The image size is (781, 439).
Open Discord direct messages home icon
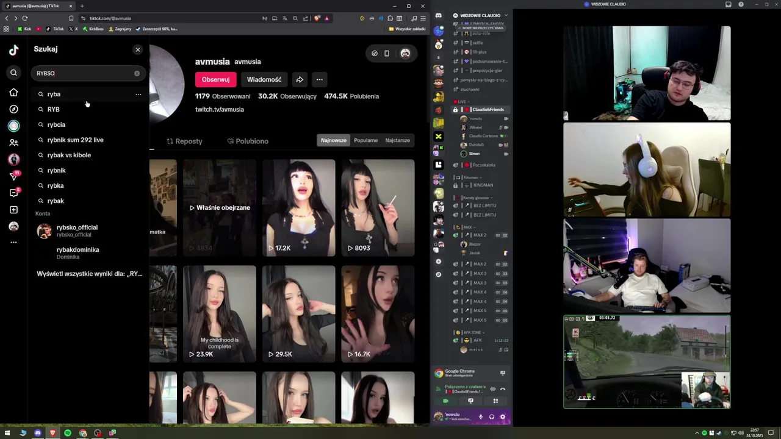click(438, 15)
